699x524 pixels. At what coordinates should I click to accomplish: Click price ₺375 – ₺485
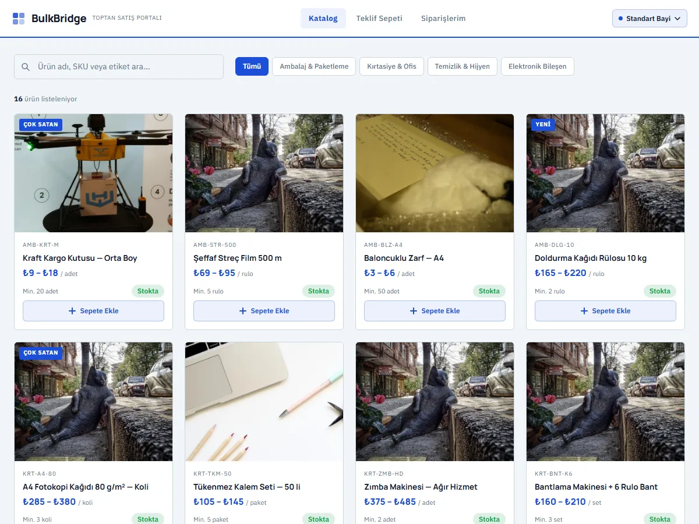click(390, 502)
